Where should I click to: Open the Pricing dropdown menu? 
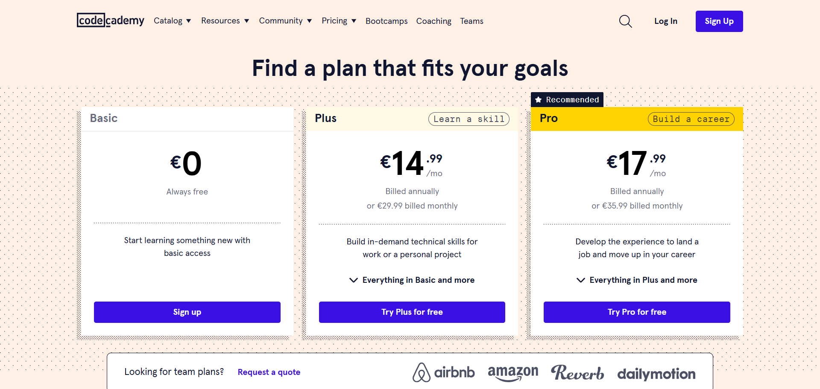click(x=339, y=21)
